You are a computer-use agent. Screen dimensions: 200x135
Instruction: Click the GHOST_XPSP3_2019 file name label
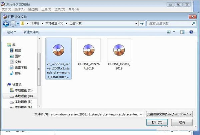click(119, 66)
